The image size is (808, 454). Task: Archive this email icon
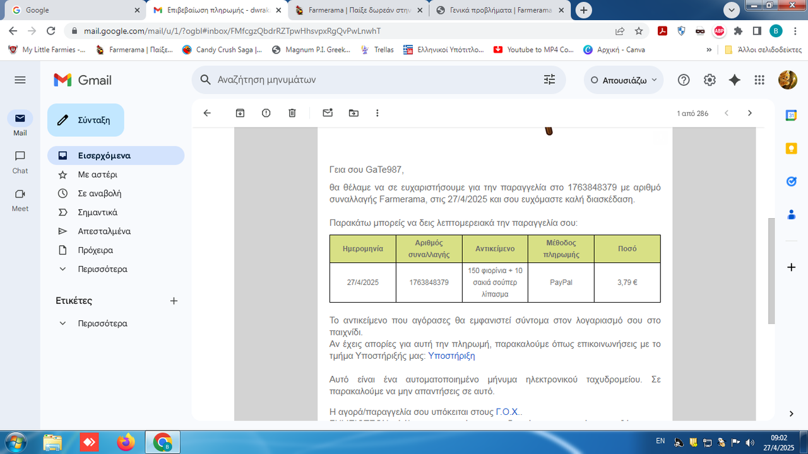[x=240, y=113]
